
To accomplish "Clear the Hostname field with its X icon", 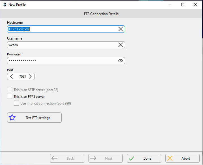I will [x=120, y=29].
